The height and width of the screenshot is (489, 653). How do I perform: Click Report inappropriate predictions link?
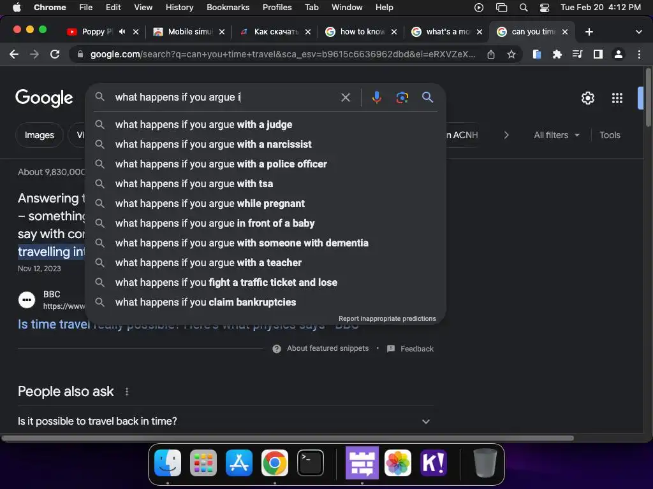click(387, 318)
